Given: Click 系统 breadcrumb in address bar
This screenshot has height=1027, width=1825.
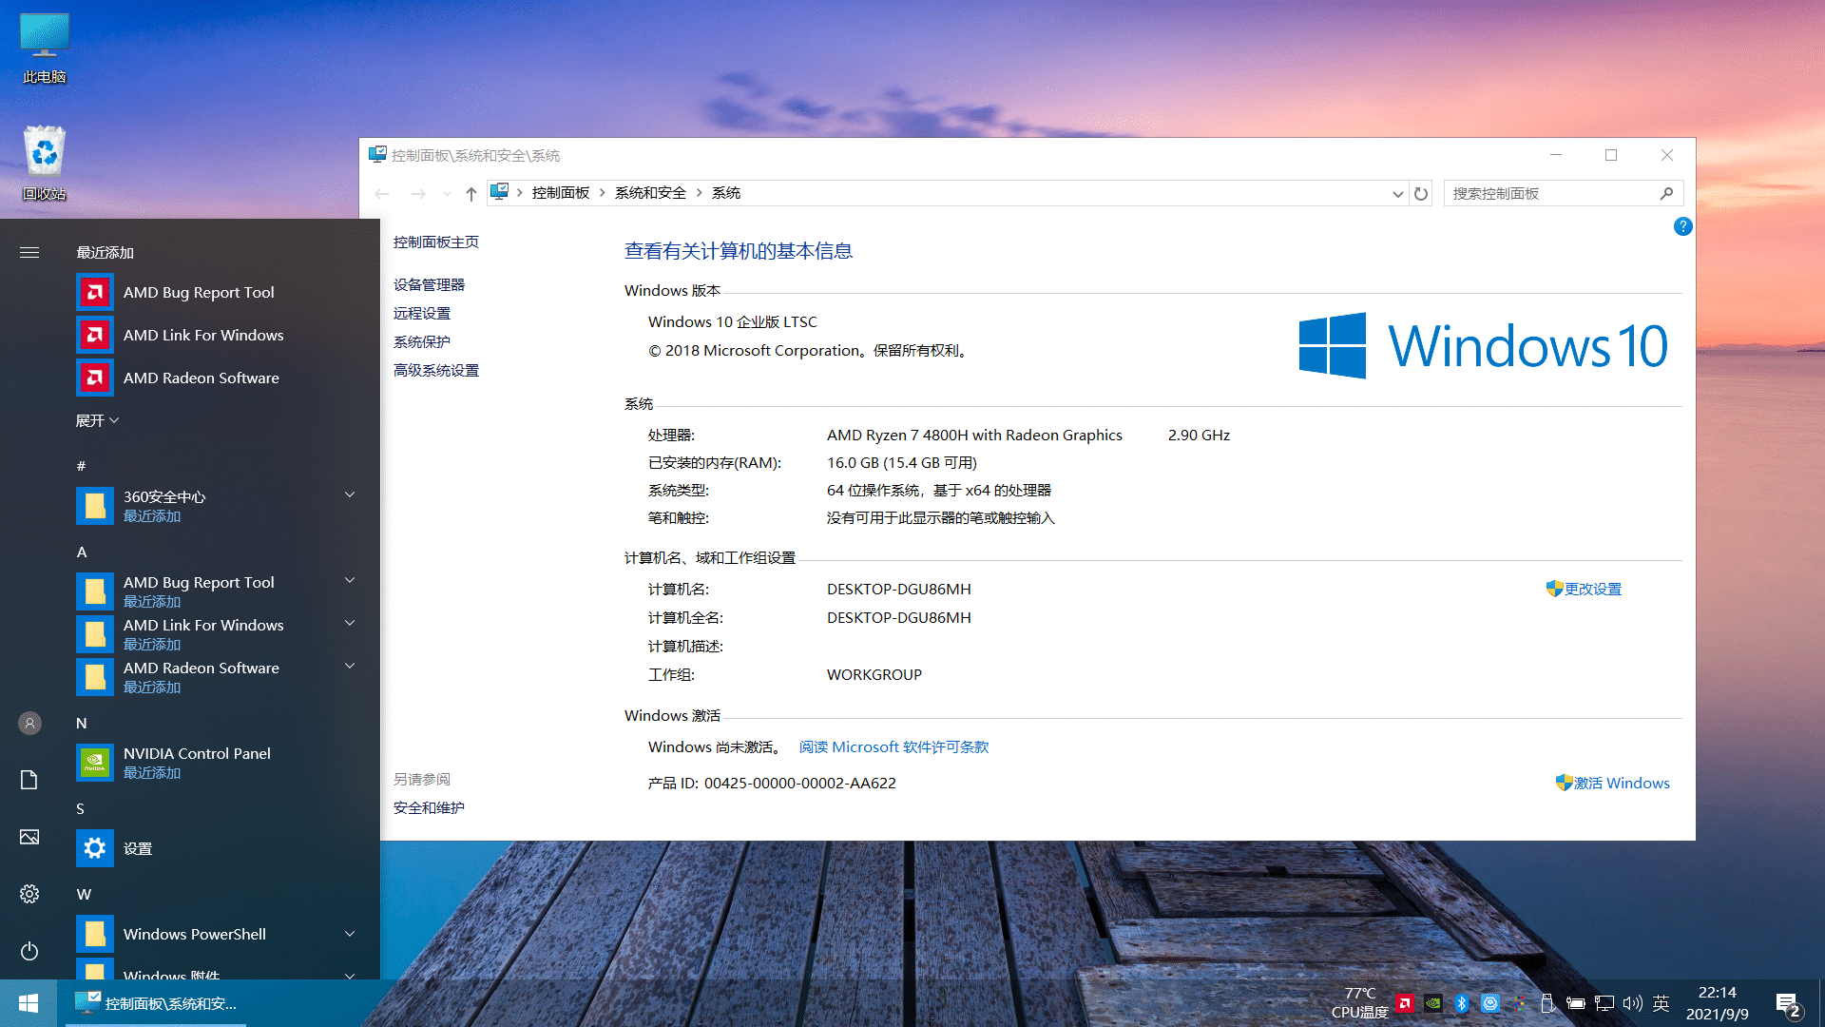Looking at the screenshot, I should point(726,193).
